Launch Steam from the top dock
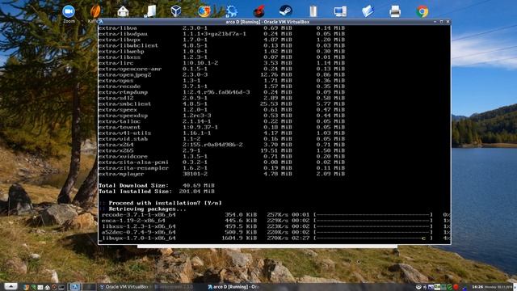This screenshot has width=517, height=291. pyautogui.click(x=285, y=11)
